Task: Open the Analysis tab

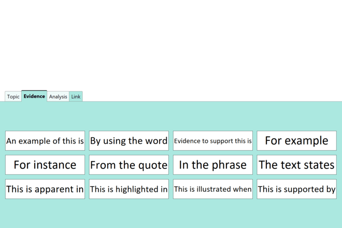Action: tap(58, 97)
